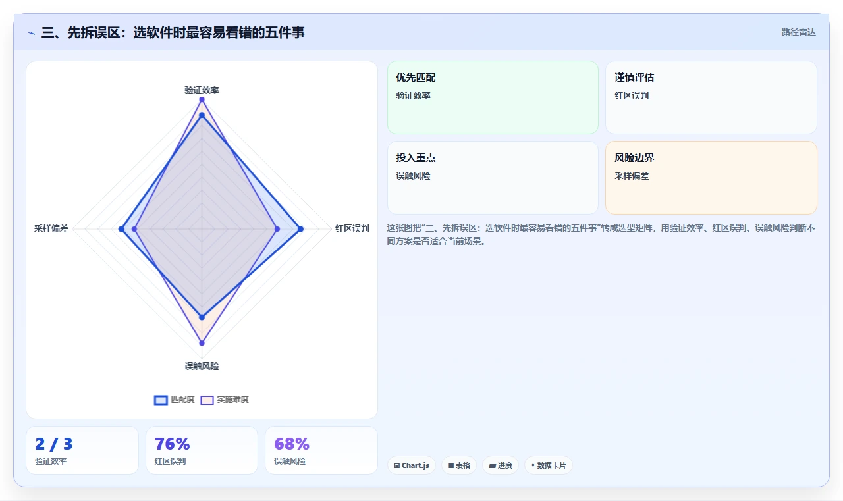Click the Chart.js chip icon
This screenshot has height=501, width=843.
coord(396,465)
